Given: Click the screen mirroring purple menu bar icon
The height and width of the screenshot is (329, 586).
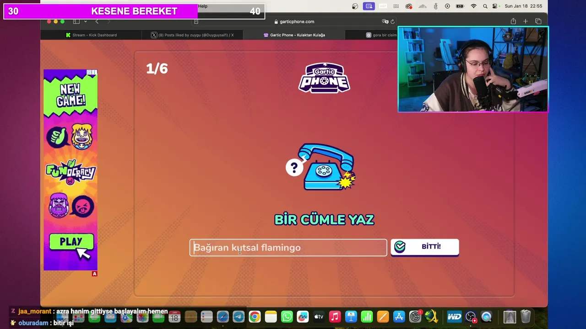Looking at the screenshot, I should click(x=369, y=6).
